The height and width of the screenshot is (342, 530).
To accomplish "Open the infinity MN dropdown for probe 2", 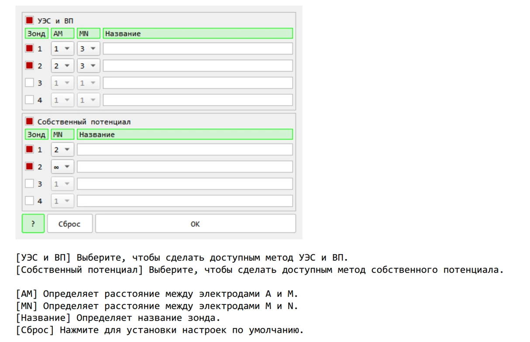I will (x=62, y=166).
